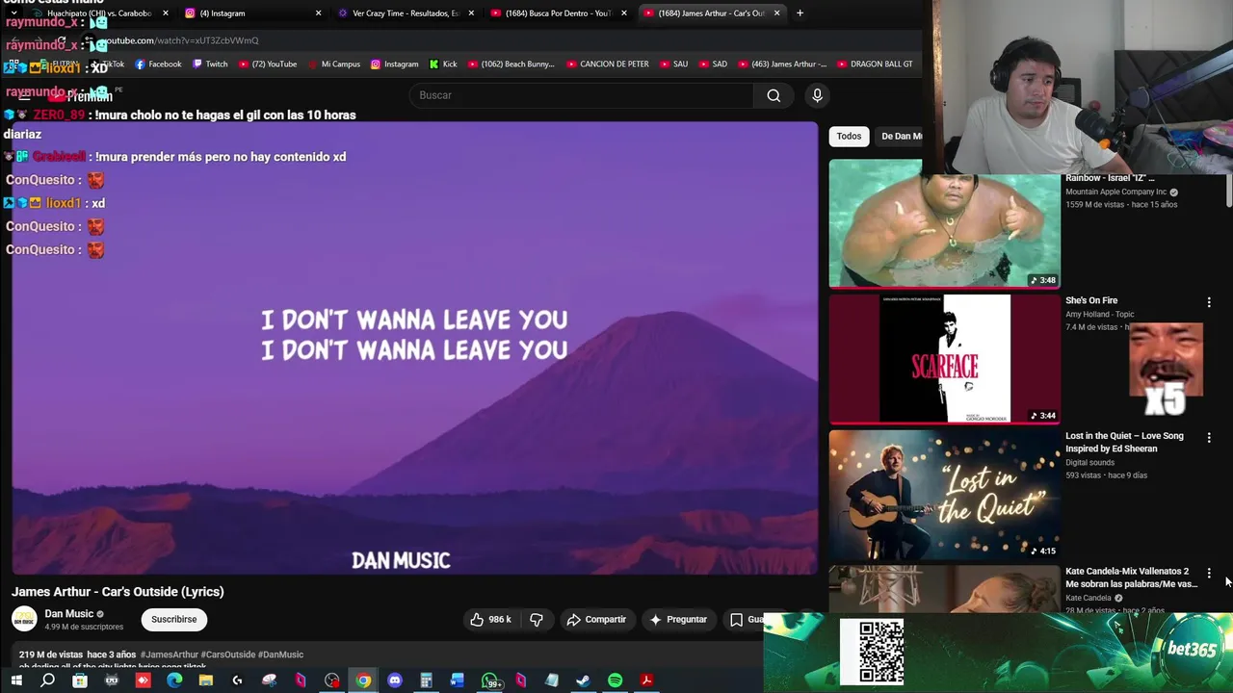Open the (72) YouTube bookmark

(267, 64)
